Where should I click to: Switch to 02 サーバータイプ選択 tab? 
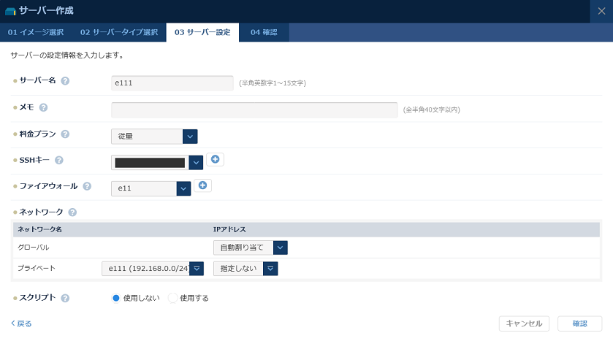tap(119, 33)
